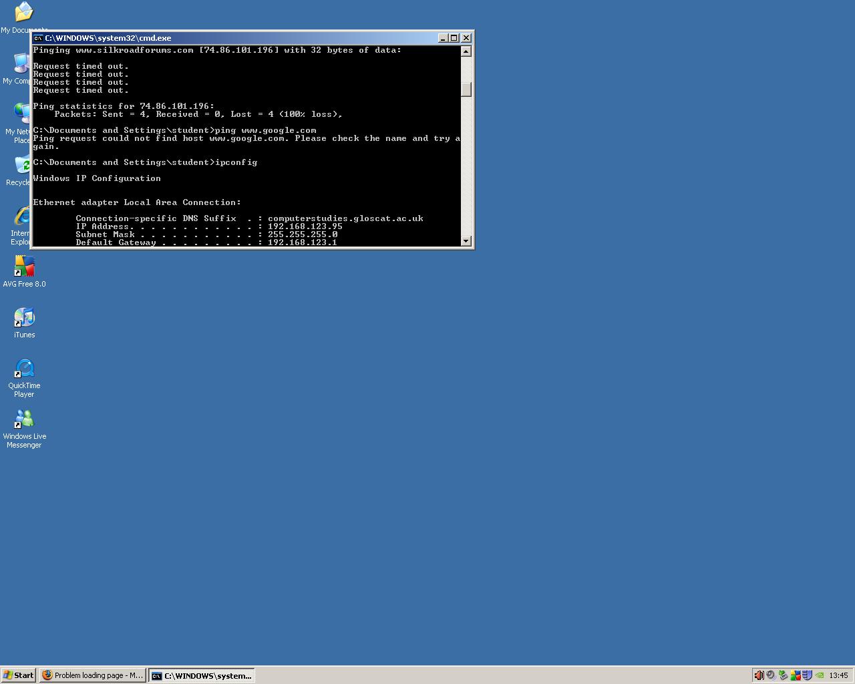Click the IP Address value 192.168.123.95
Image resolution: width=855 pixels, height=684 pixels.
click(x=305, y=226)
